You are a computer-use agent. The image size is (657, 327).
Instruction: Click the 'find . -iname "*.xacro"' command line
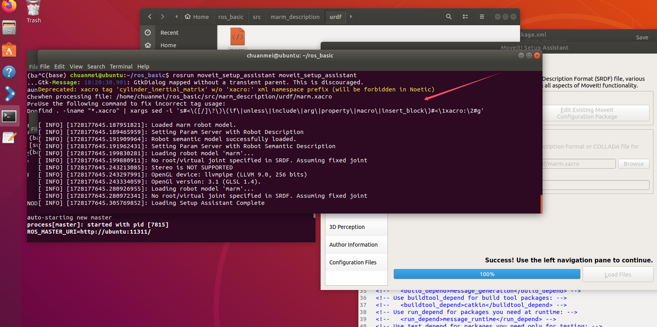(261, 111)
